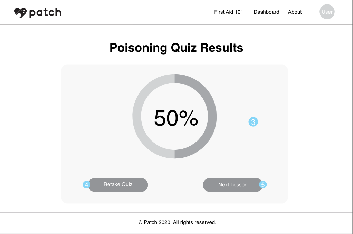
Task: Click the 50% score in the ring
Action: tap(176, 118)
